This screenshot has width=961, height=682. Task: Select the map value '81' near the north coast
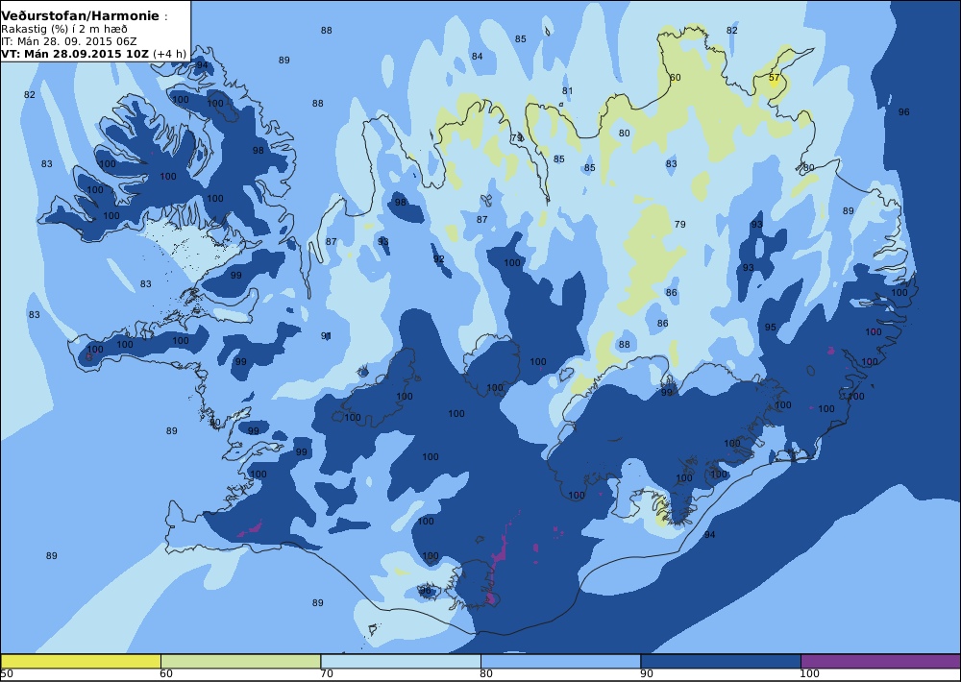tap(568, 91)
